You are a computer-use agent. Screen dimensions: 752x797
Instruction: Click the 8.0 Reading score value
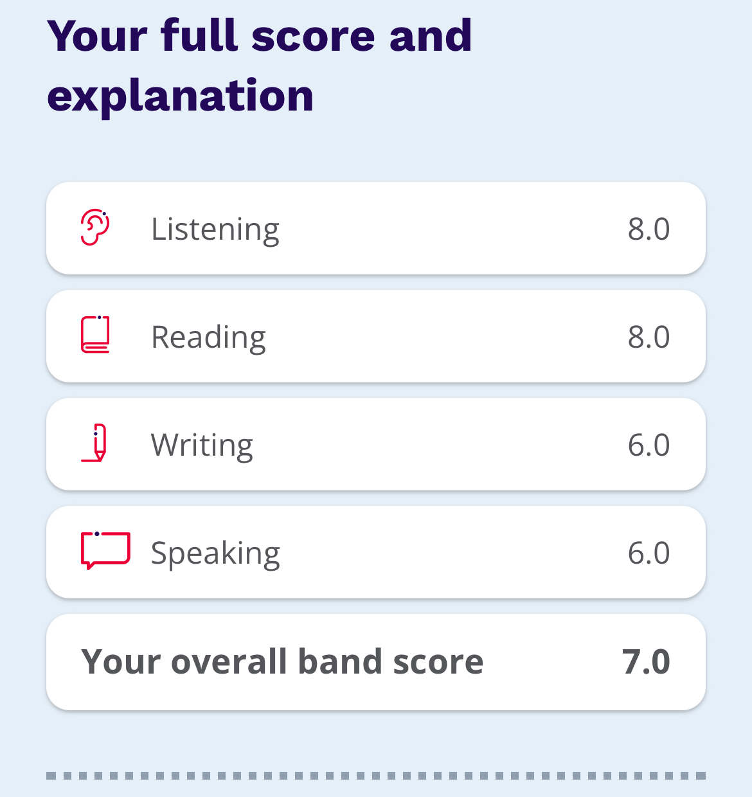tap(649, 337)
